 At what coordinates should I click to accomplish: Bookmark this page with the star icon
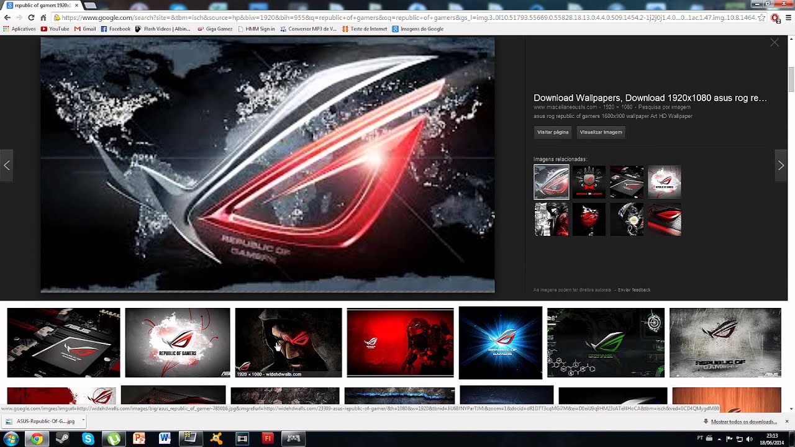click(762, 17)
